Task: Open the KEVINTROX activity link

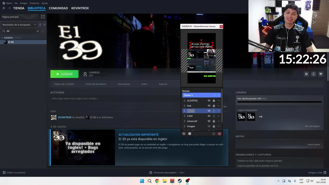Action: click(65, 117)
